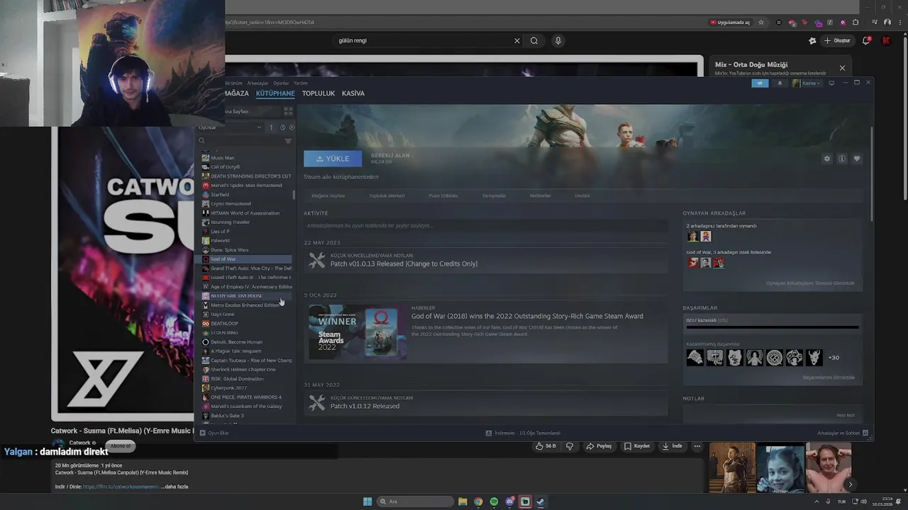
Task: Open Mağaza Sayfası link for God of War
Action: click(x=328, y=195)
